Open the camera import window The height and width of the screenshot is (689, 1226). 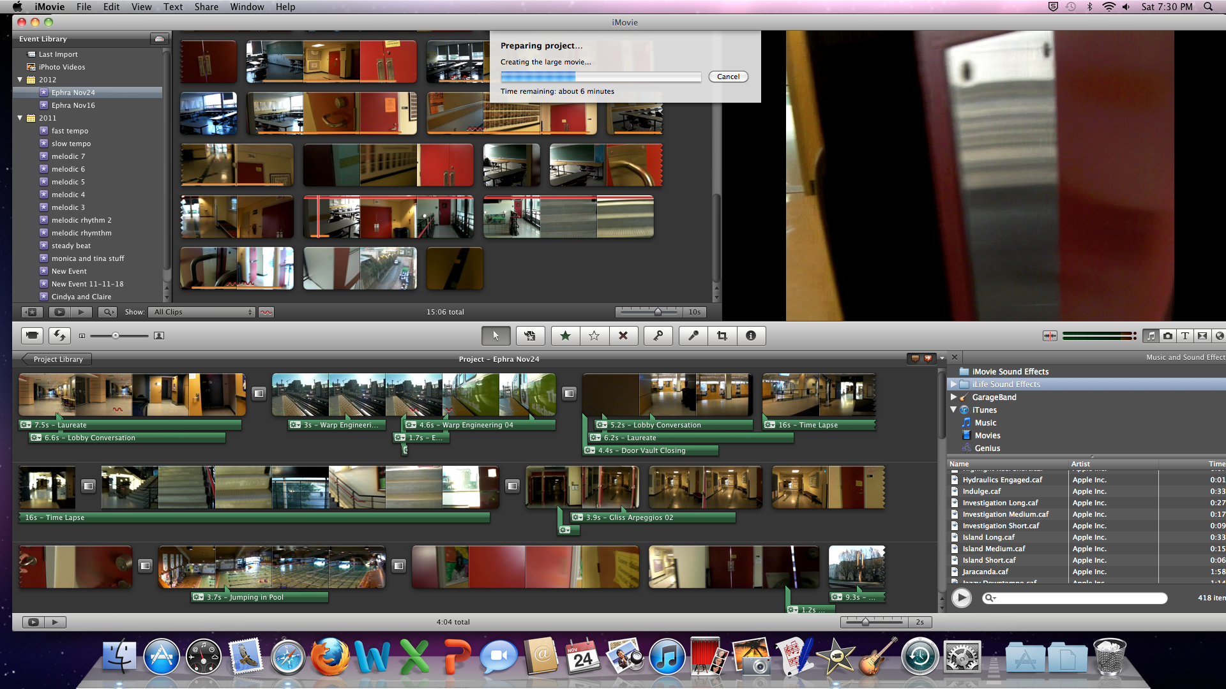32,336
